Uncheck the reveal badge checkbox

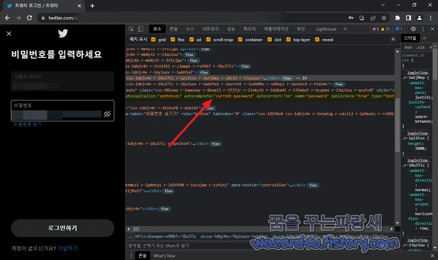[317, 39]
